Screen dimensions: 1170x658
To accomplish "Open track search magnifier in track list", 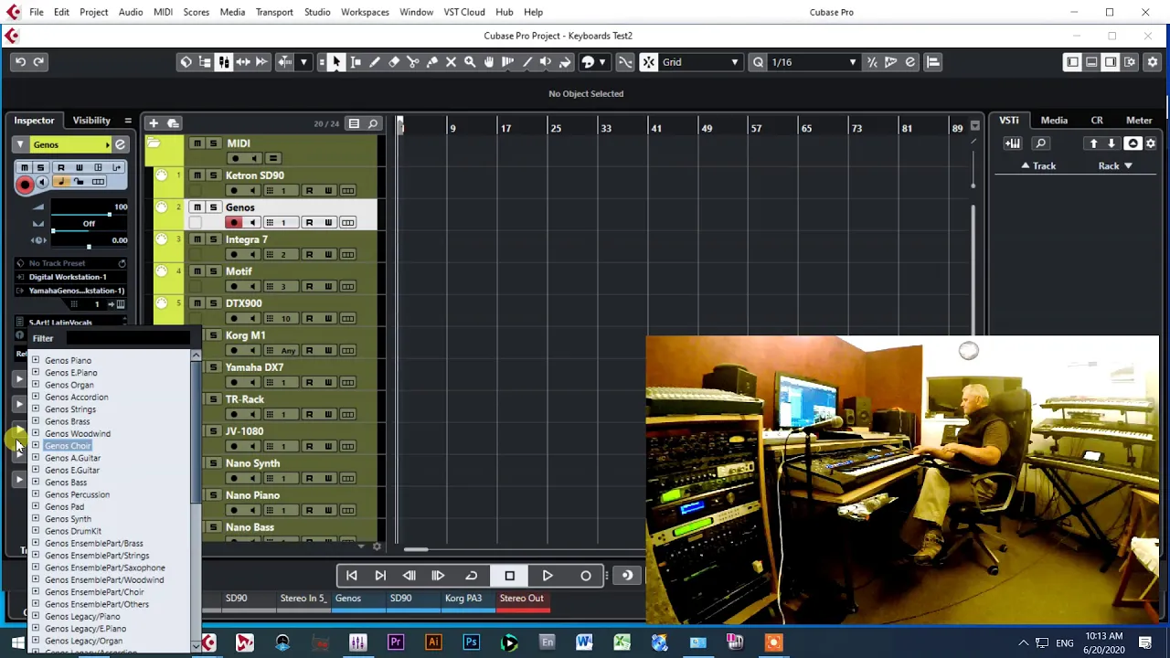I will click(x=373, y=123).
